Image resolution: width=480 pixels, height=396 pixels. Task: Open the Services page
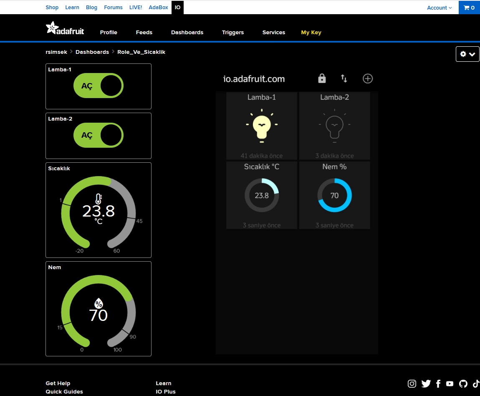[274, 33]
